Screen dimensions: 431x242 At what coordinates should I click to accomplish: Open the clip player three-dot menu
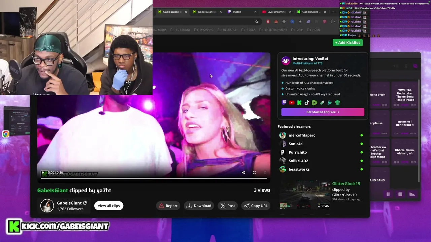tap(265, 172)
